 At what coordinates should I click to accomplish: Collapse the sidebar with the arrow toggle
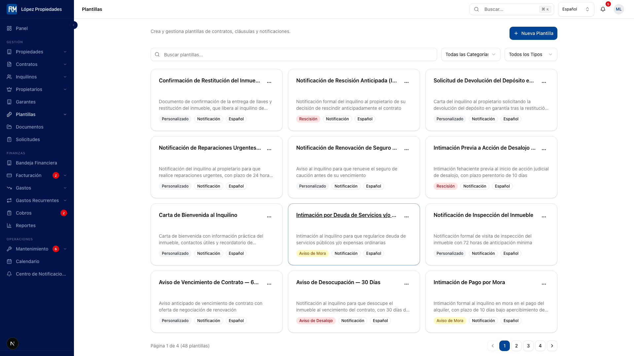tap(74, 25)
